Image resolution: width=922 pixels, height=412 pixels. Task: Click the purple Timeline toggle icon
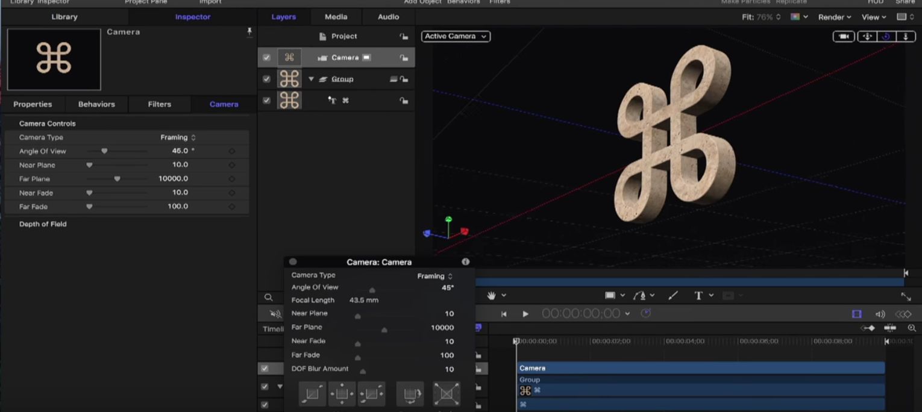tap(856, 314)
